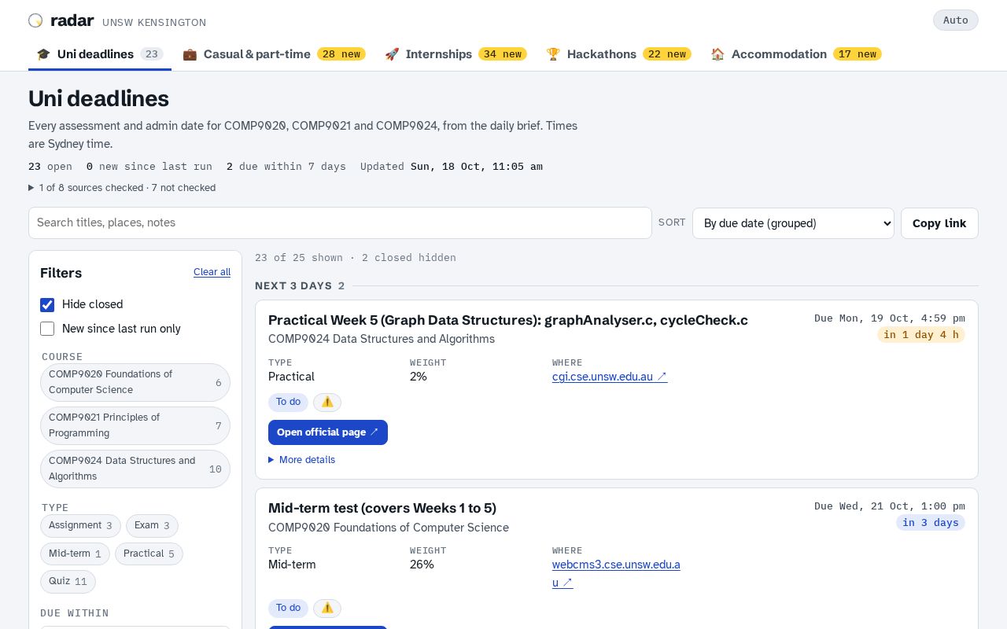The height and width of the screenshot is (629, 1007).
Task: Filter by COMP9024 Data Structures and Algorithms
Action: (x=135, y=469)
